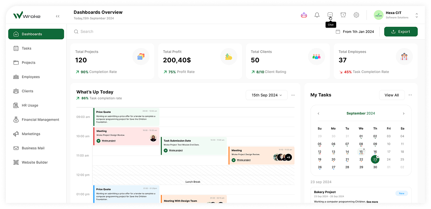Expand the Hexa CIT account switcher

click(x=417, y=15)
